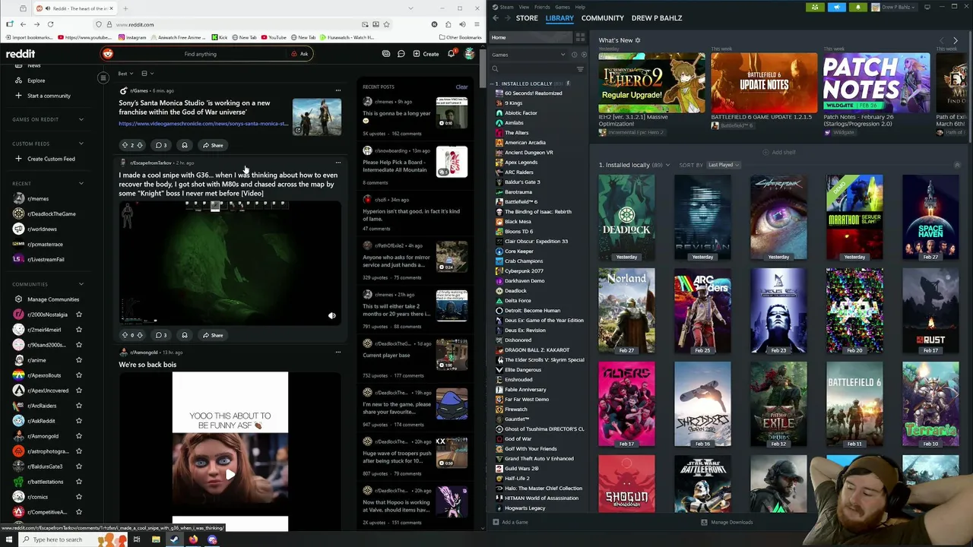
Task: Clear recent posts on Reddit
Action: click(461, 87)
